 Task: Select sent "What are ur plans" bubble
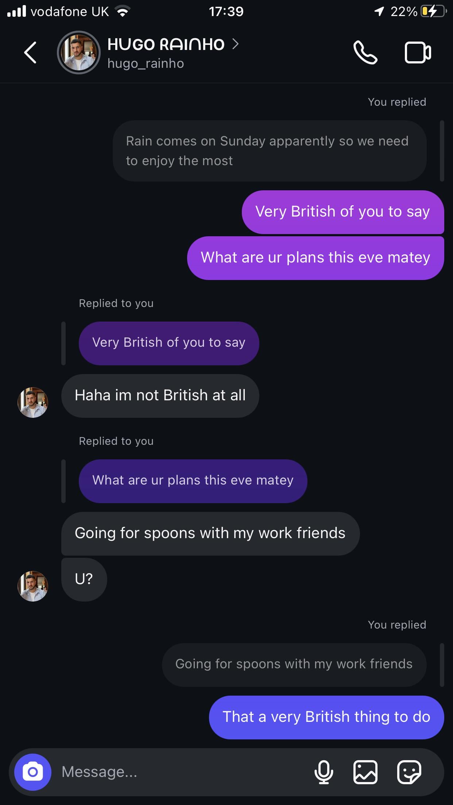[315, 258]
